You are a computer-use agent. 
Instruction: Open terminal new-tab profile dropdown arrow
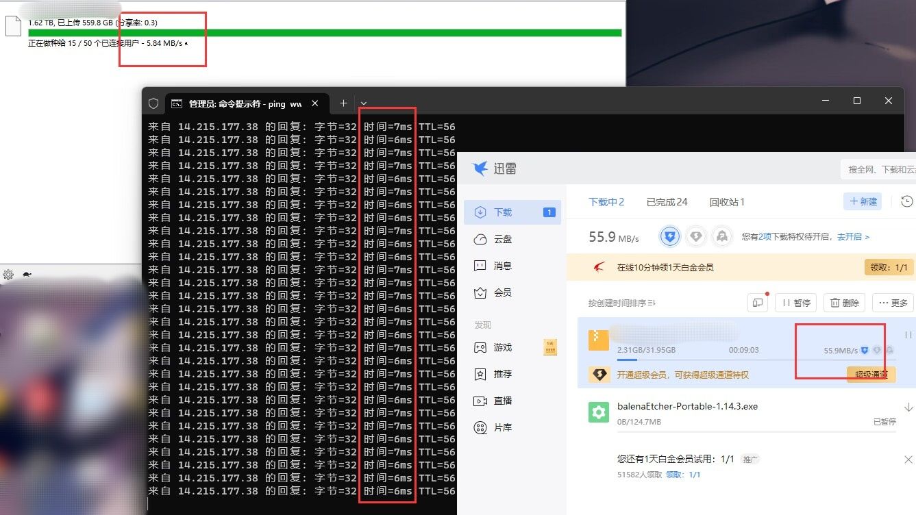point(364,103)
